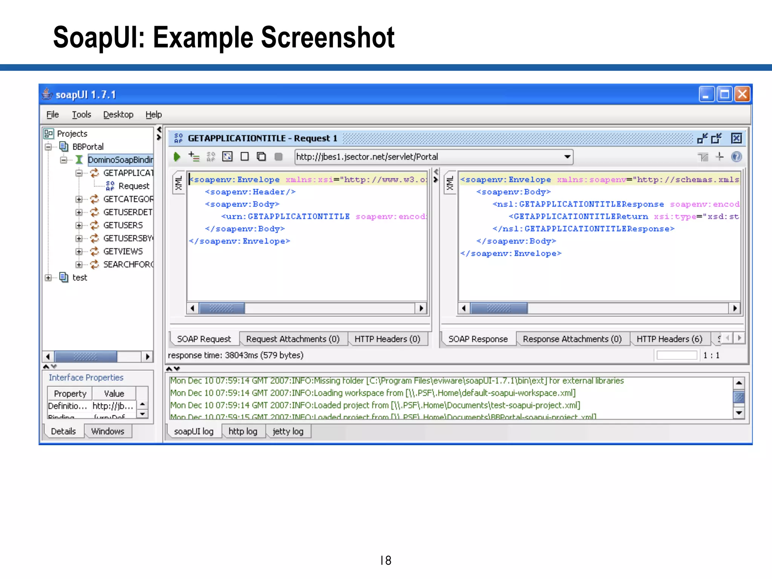Click the request XML vertical tab

[x=179, y=183]
